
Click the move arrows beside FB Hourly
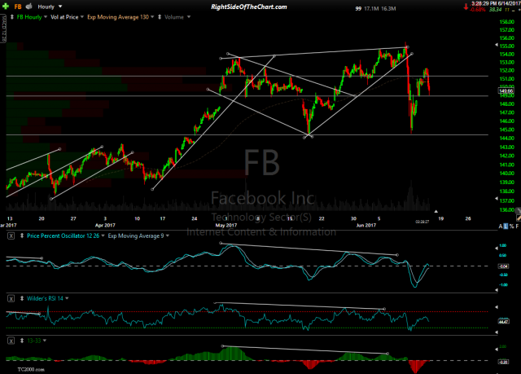12,17
